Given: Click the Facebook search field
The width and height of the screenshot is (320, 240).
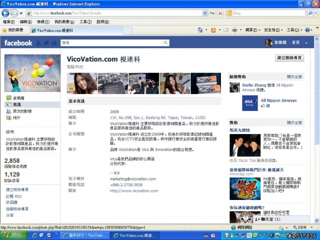Looking at the screenshot, I should tap(111, 42).
